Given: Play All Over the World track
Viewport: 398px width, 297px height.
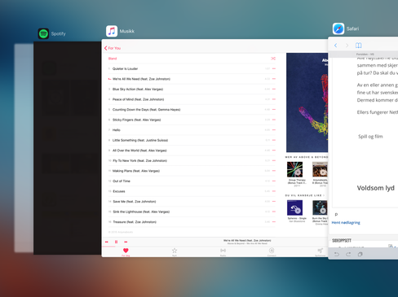Looking at the screenshot, I should click(192, 151).
